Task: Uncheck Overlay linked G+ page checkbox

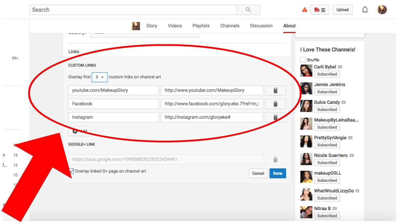Action: (72, 171)
